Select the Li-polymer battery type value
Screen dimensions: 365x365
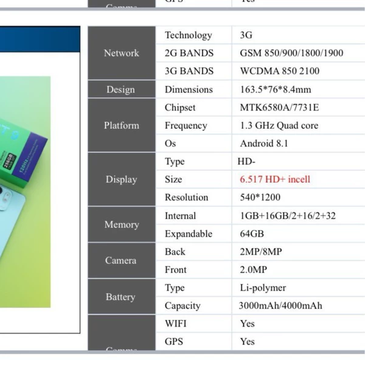(263, 288)
